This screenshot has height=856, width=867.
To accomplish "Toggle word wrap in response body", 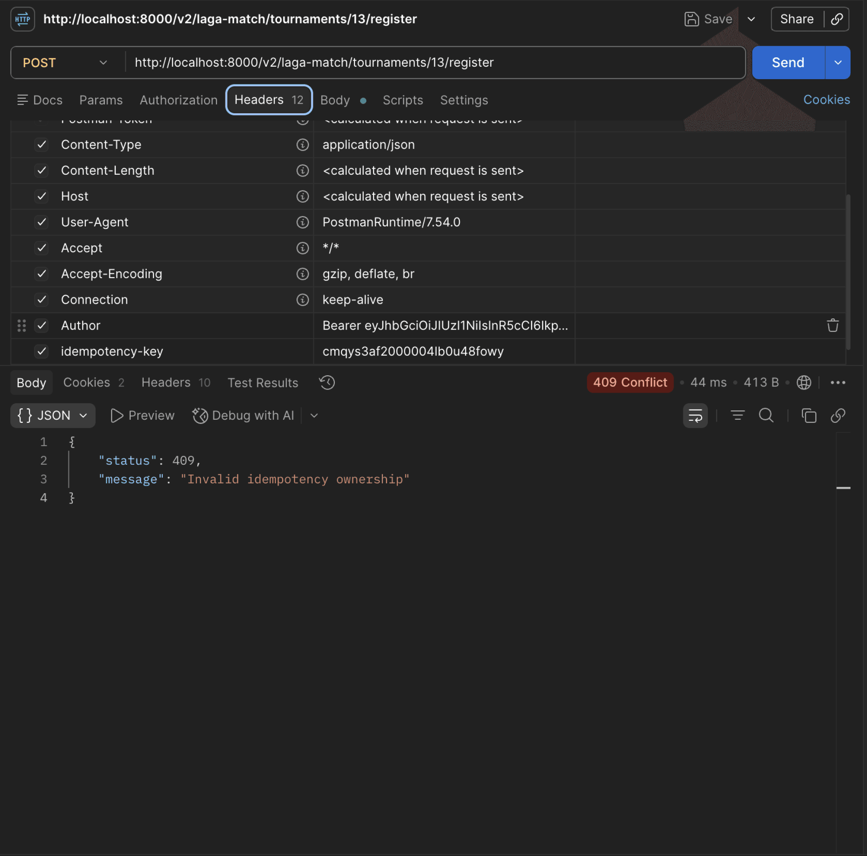I will 695,415.
